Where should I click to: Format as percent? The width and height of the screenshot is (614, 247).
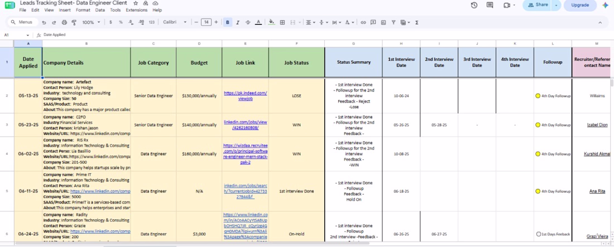coord(121,22)
